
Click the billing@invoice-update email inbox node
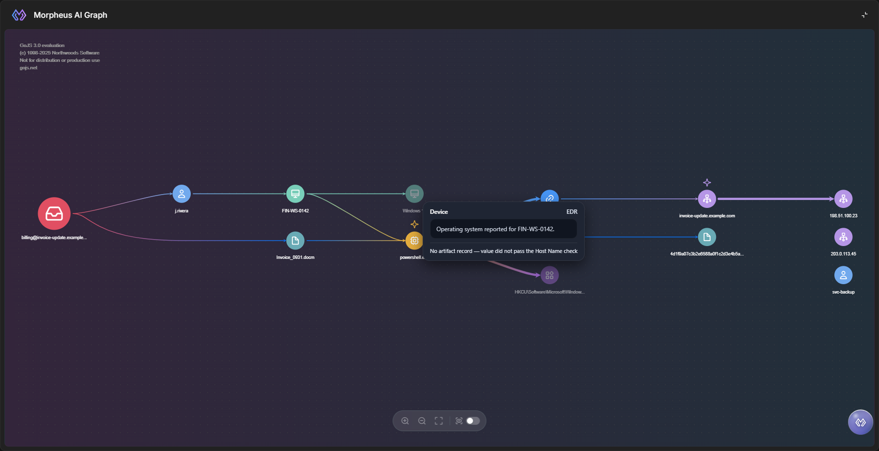[55, 213]
